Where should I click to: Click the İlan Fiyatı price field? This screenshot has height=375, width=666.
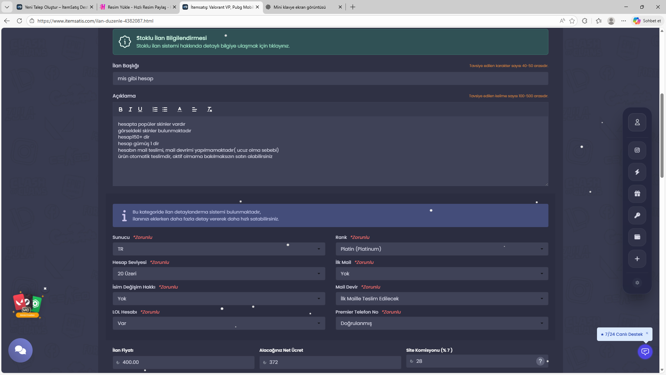[183, 362]
